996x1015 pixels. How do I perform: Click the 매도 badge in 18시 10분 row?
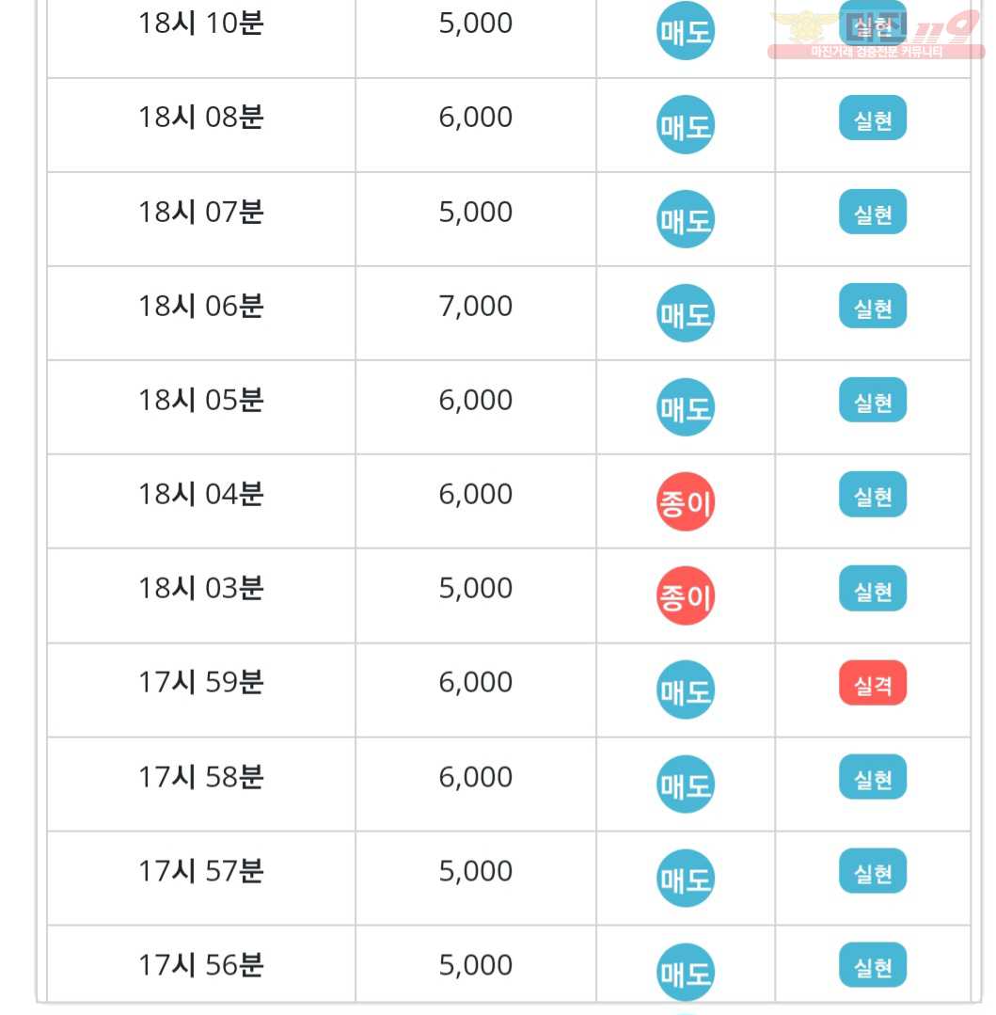click(686, 31)
